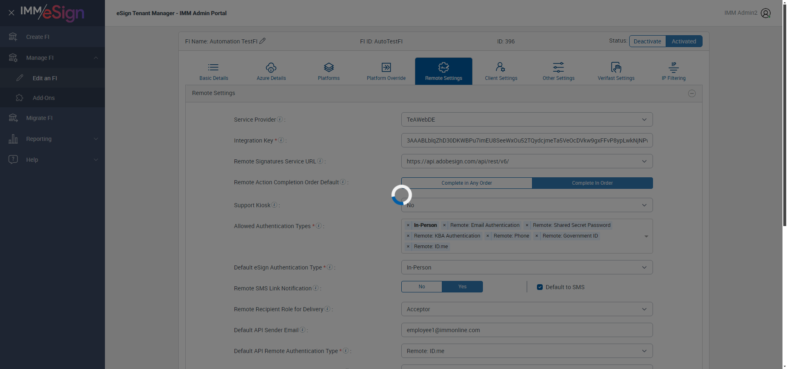Screen dimensions: 787x369
Task: Toggle the Default to SMS checkbox
Action: 540,287
